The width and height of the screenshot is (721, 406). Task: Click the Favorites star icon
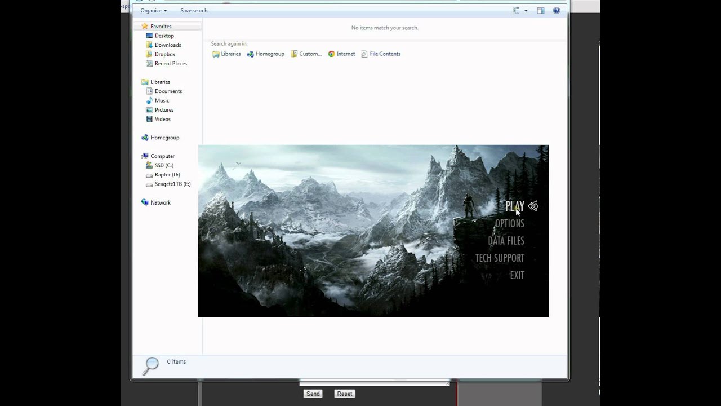145,26
